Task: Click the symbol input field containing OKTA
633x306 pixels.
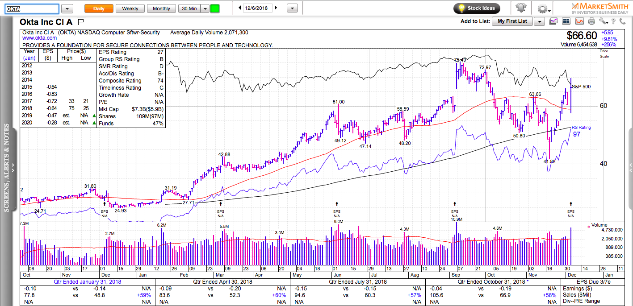Action: pos(33,9)
